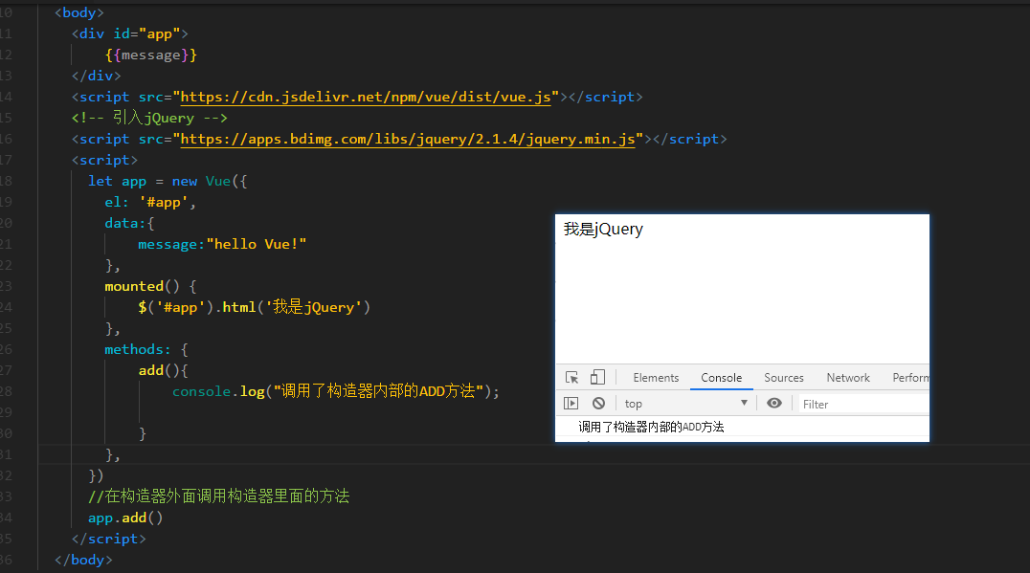Click the console.log statement
This screenshot has height=573, width=1030.
336,391
